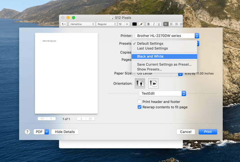
Task: Toggle italic formatting in toolbar
Action: (154, 24)
